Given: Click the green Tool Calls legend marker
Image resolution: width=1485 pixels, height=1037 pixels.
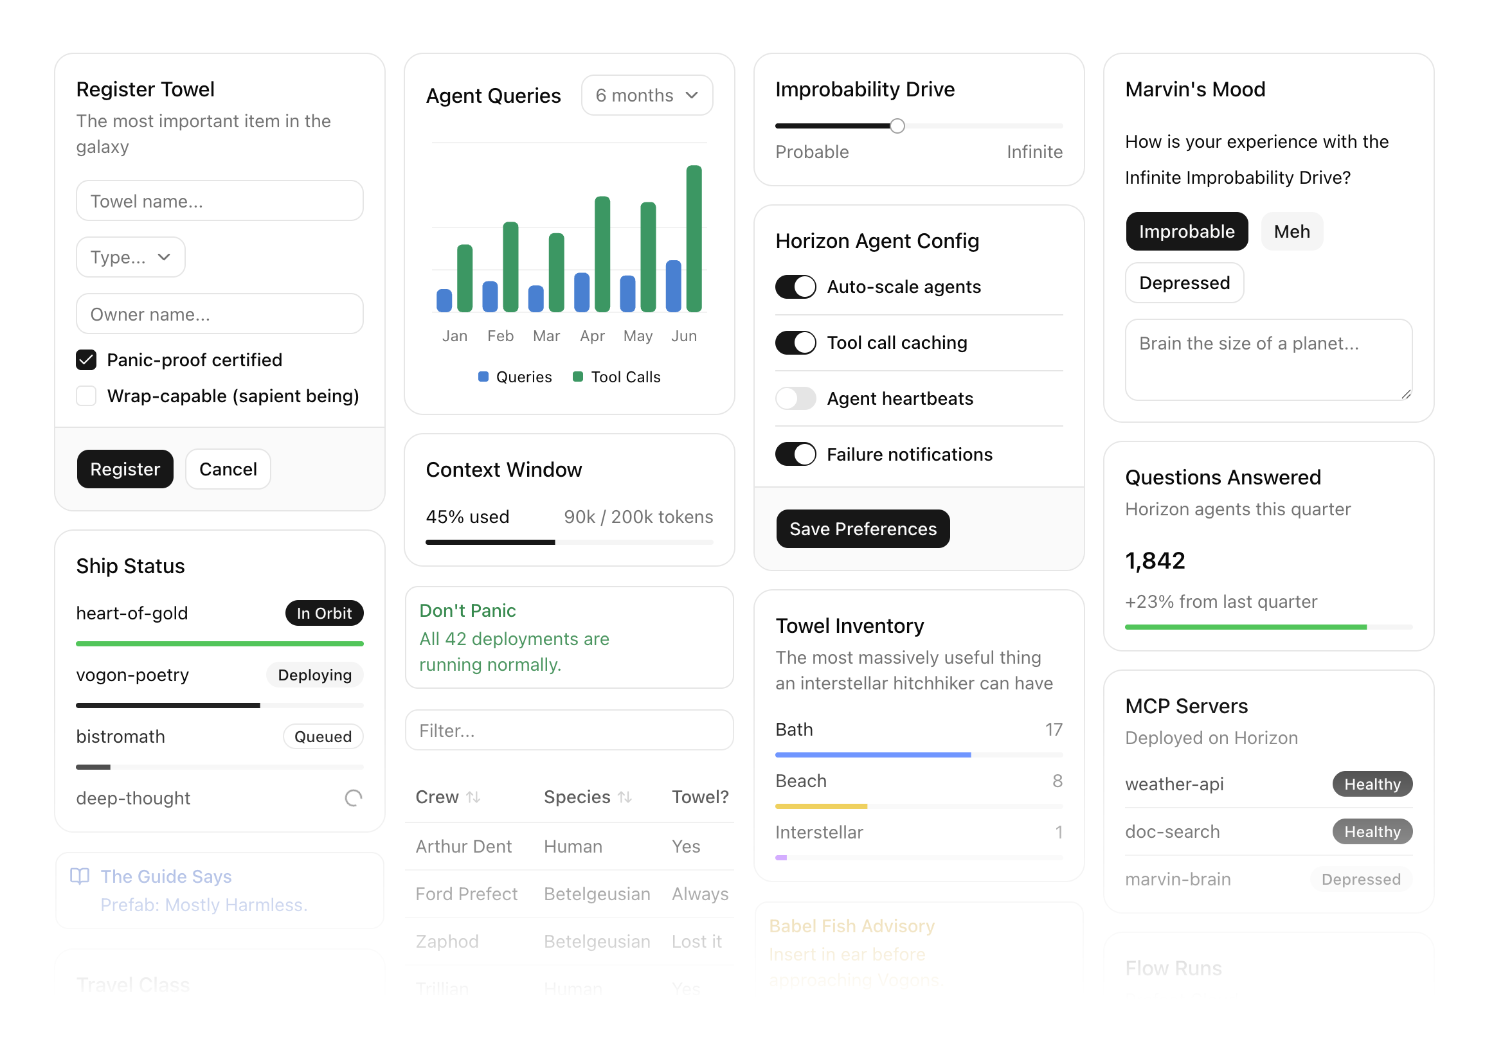Looking at the screenshot, I should (x=578, y=377).
